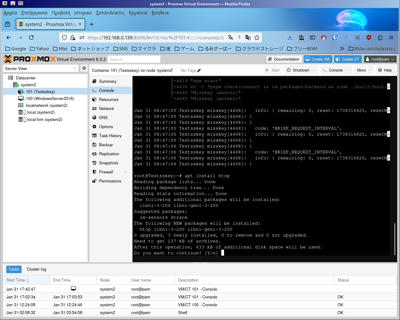Open the uBlock Origin extension icon

coord(369,37)
